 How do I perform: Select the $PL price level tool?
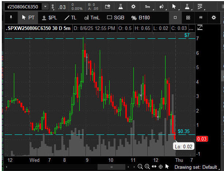[49, 18]
